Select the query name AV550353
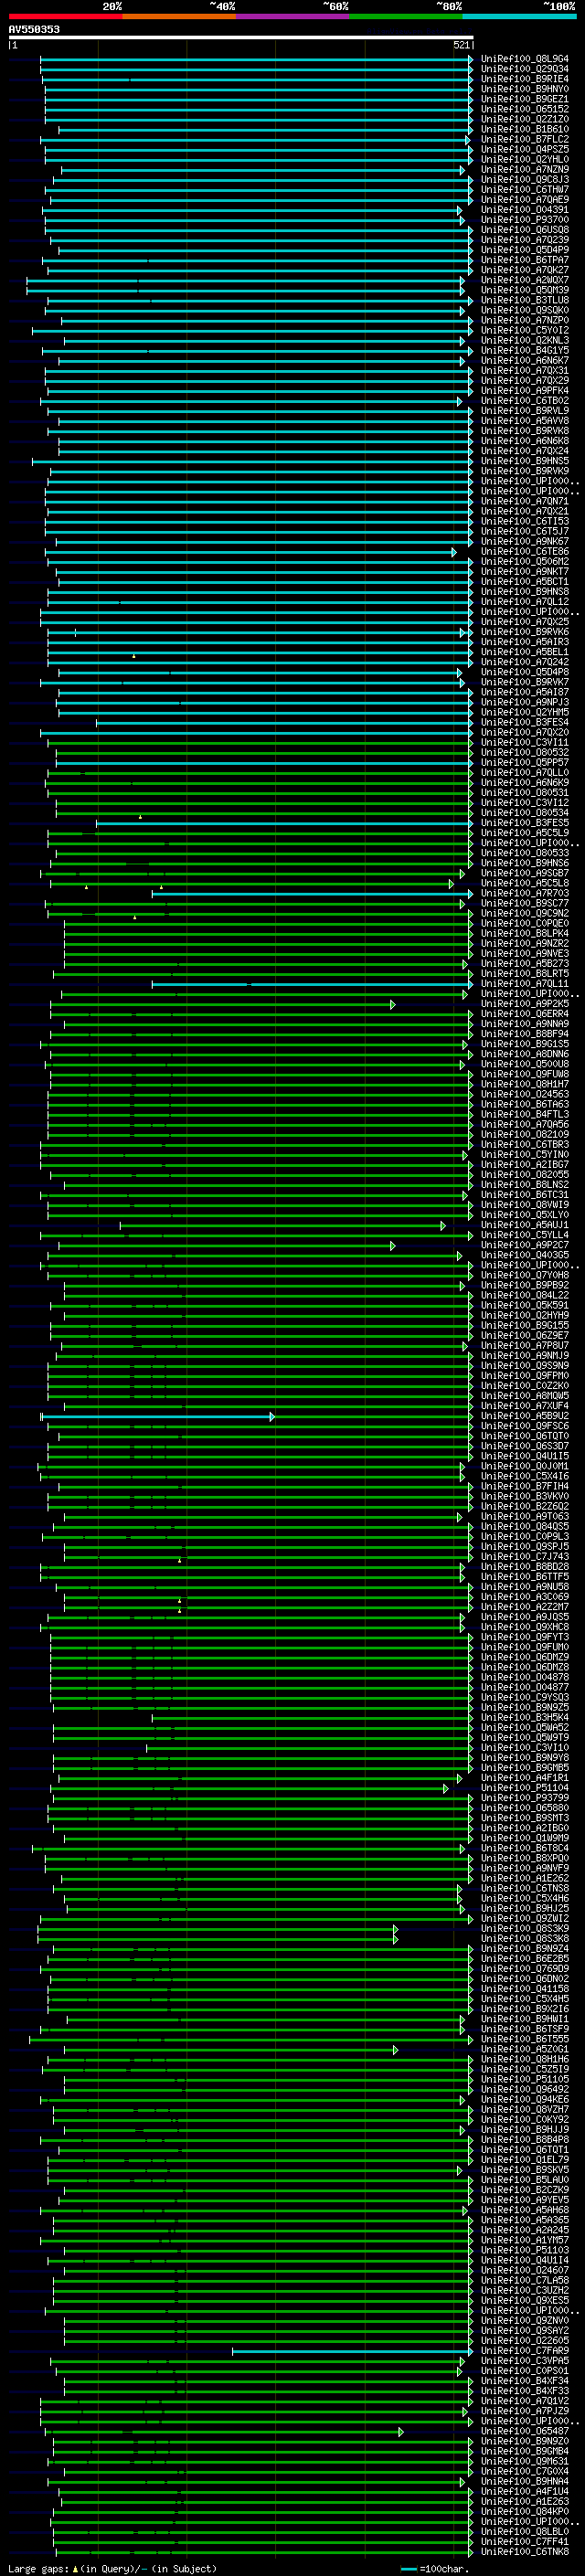This screenshot has height=2576, width=585. 34,29
